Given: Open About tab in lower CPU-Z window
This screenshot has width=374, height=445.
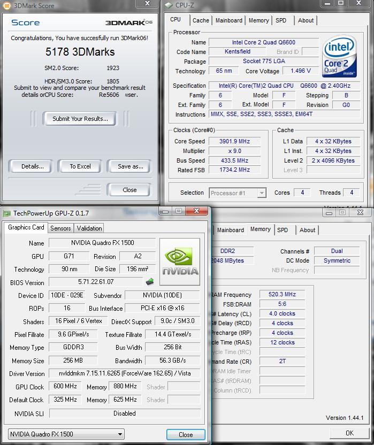Looking at the screenshot, I should click(307, 230).
